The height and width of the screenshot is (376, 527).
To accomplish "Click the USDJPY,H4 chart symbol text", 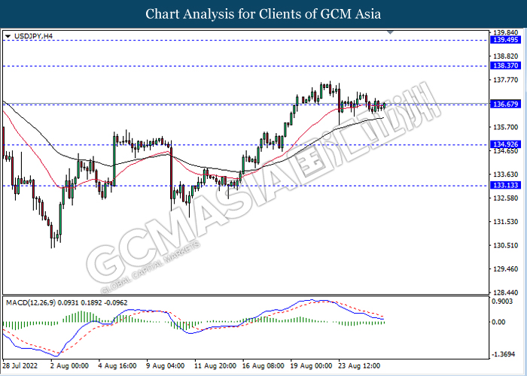I will tap(34, 36).
